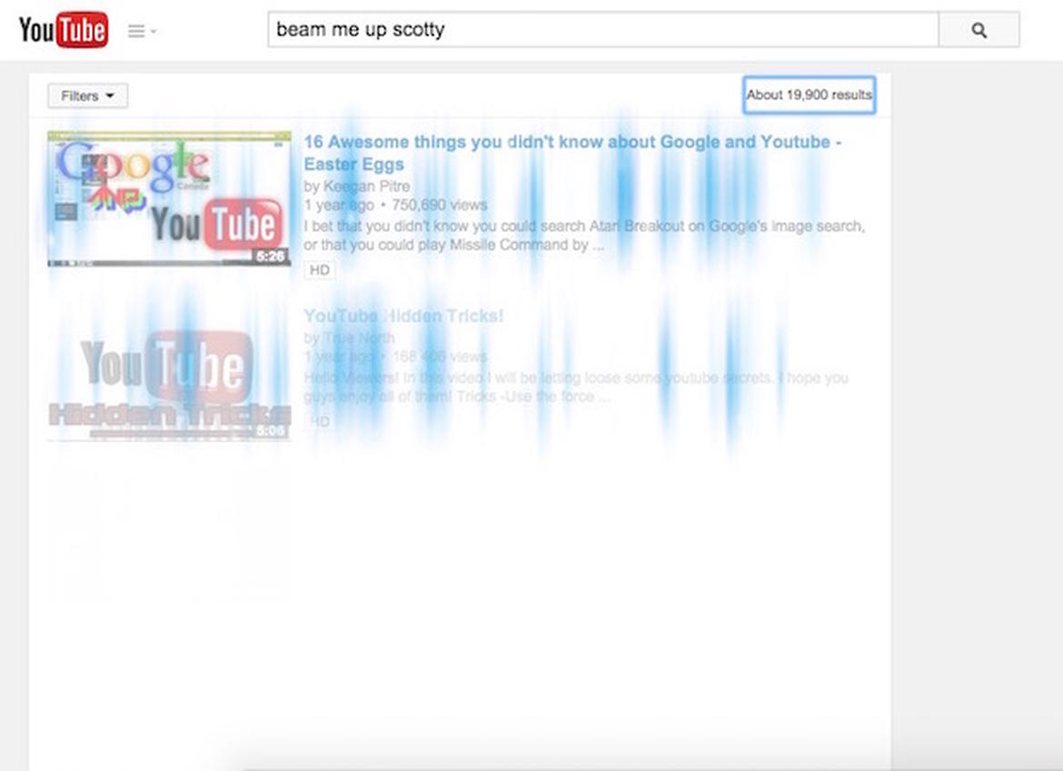Click the 5:26 duration badge on the thumbnail

270,257
